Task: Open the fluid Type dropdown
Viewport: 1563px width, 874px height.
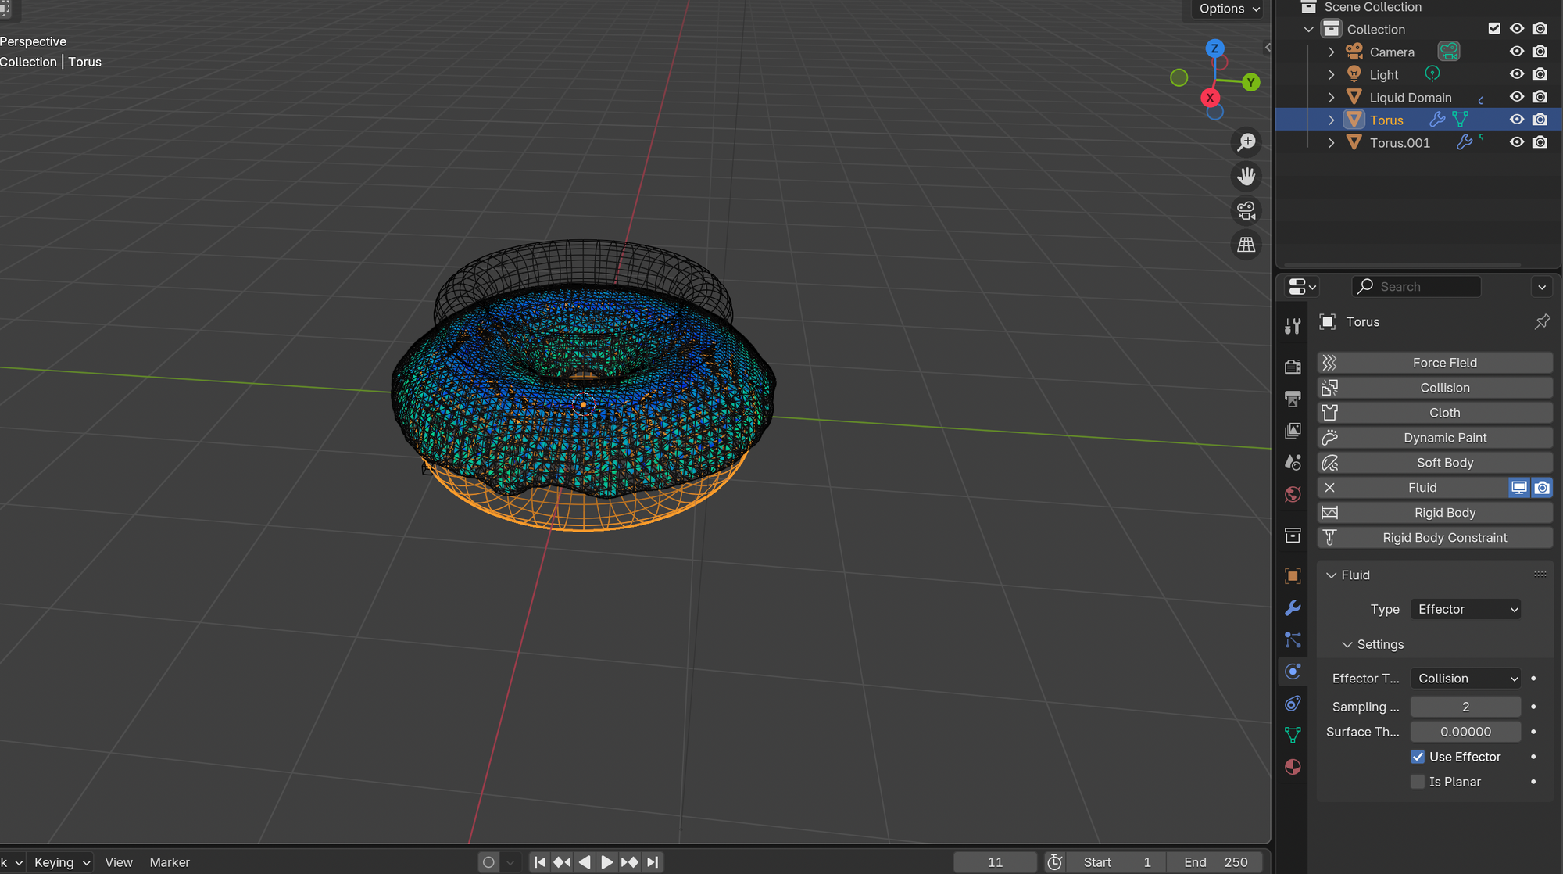Action: (x=1465, y=609)
